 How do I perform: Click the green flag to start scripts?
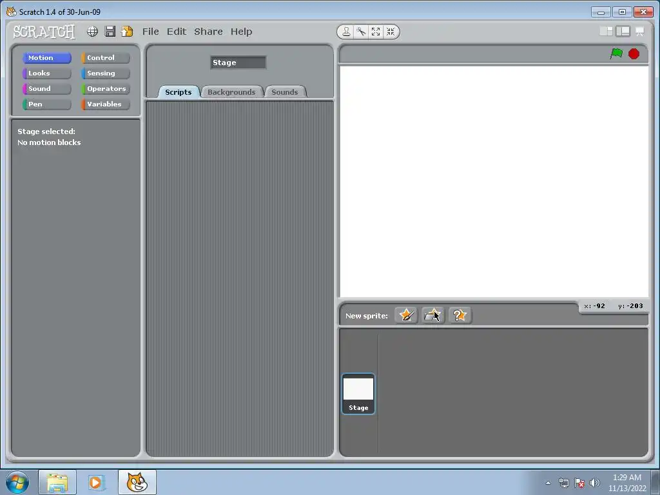pos(616,54)
